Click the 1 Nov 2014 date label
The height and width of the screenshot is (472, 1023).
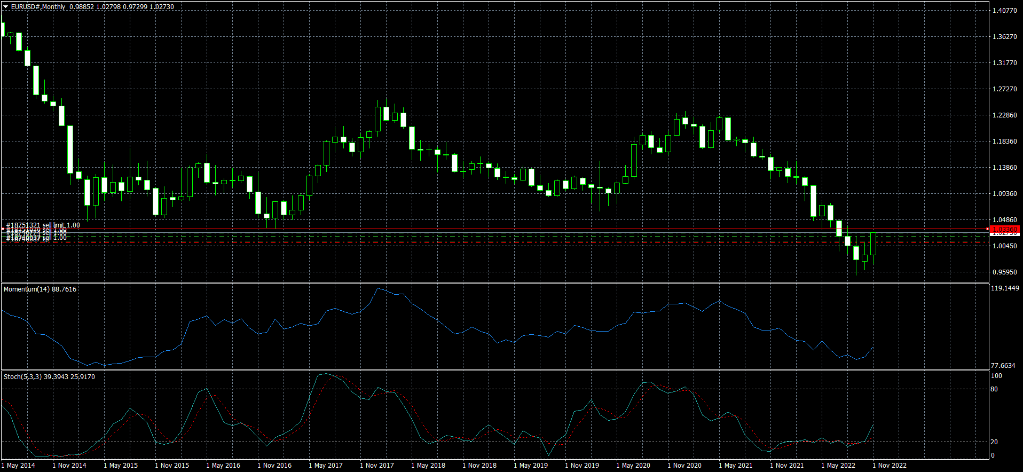pos(69,466)
